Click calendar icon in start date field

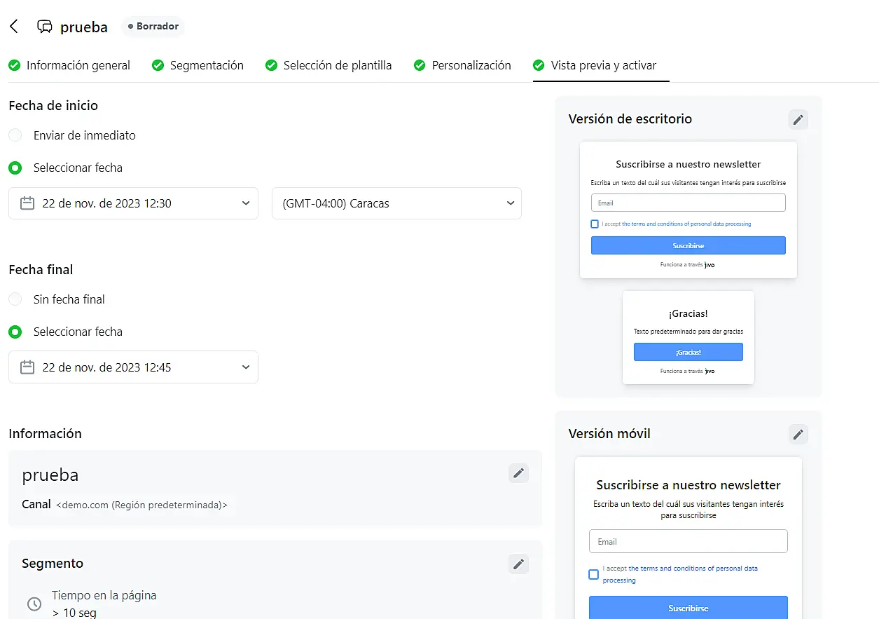27,203
